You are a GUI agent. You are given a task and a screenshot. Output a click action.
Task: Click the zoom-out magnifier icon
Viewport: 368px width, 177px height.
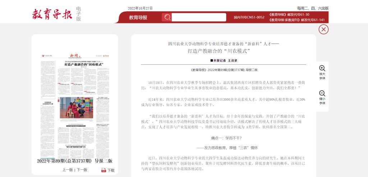click(322, 93)
